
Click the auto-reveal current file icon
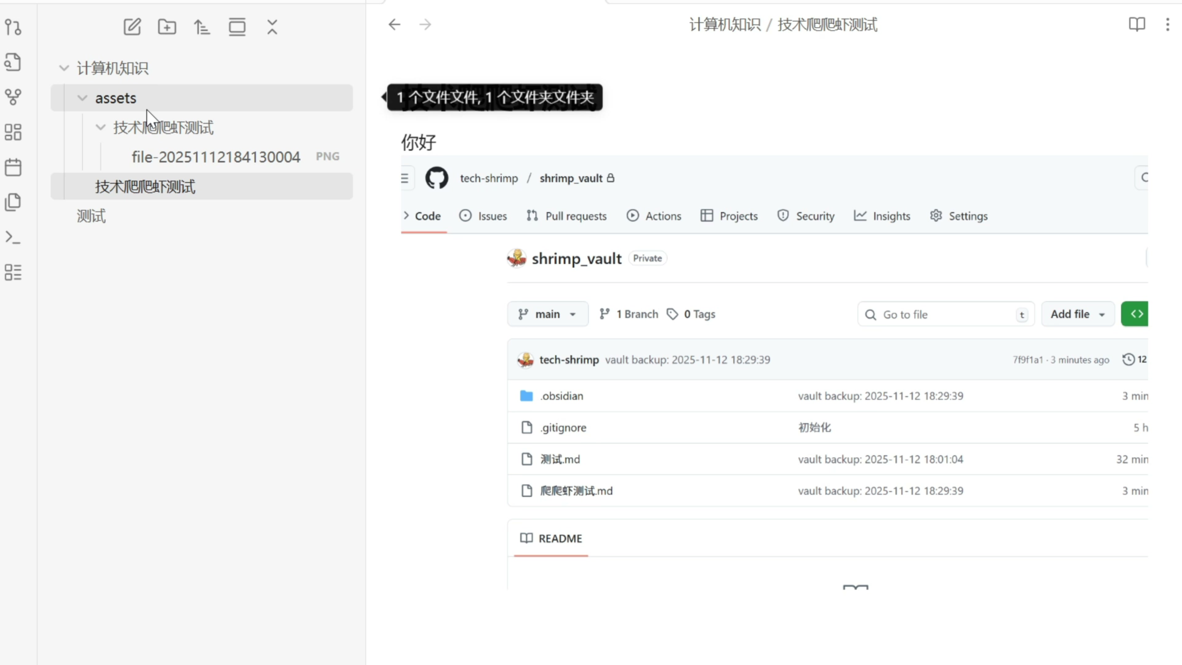[x=237, y=26]
